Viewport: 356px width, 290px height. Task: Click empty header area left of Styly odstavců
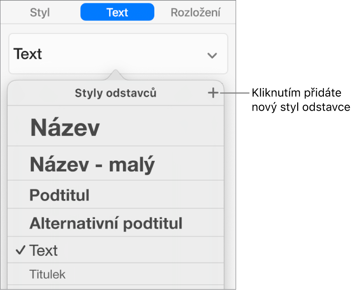pos(41,93)
